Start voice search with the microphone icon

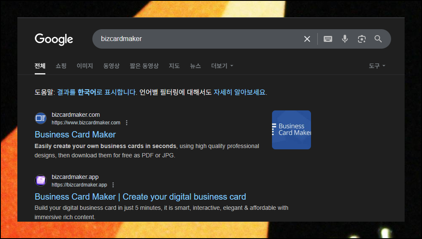click(345, 39)
